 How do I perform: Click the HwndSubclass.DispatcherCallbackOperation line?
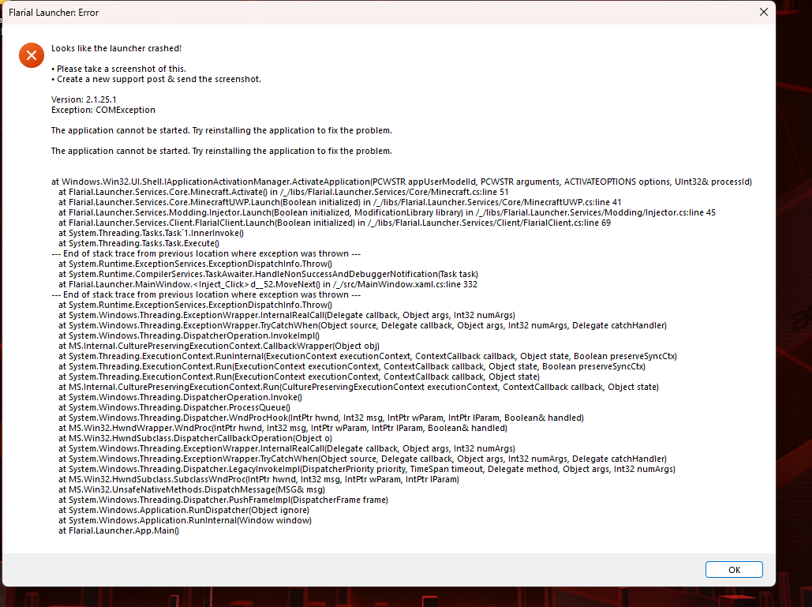[x=195, y=438]
